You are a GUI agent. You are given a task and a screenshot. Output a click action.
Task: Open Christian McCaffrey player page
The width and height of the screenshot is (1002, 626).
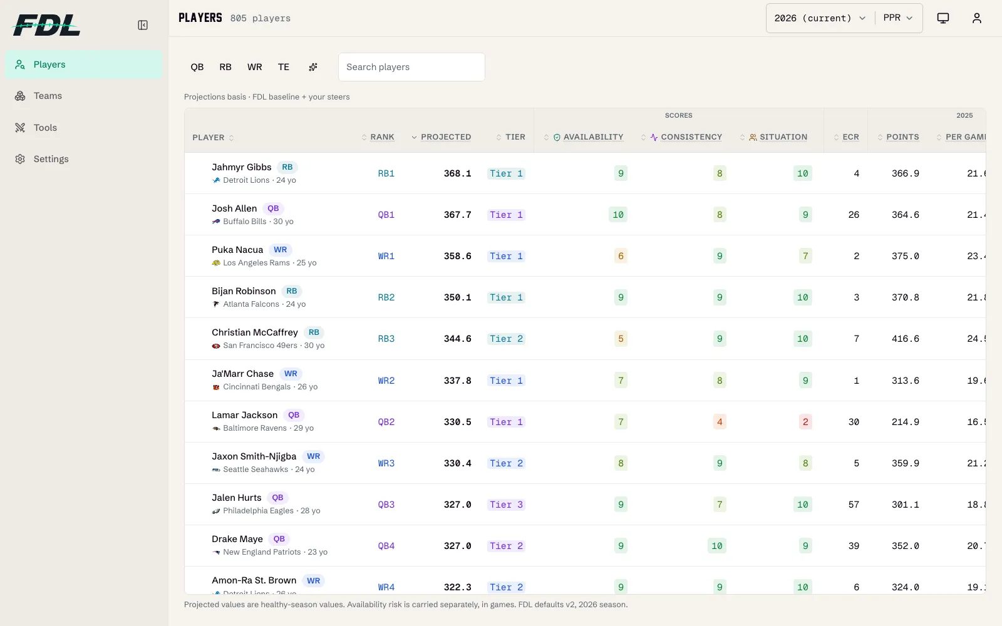click(255, 332)
